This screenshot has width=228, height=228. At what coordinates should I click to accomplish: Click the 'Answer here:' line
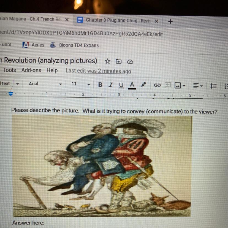28,222
